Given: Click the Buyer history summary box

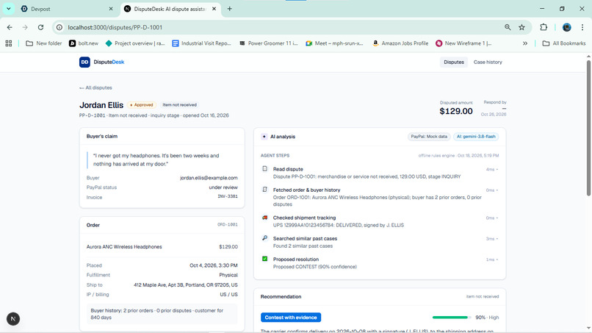Looking at the screenshot, I should tap(162, 314).
